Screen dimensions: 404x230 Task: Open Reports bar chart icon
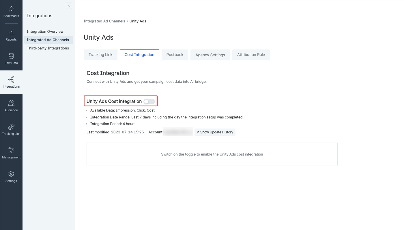click(x=11, y=32)
